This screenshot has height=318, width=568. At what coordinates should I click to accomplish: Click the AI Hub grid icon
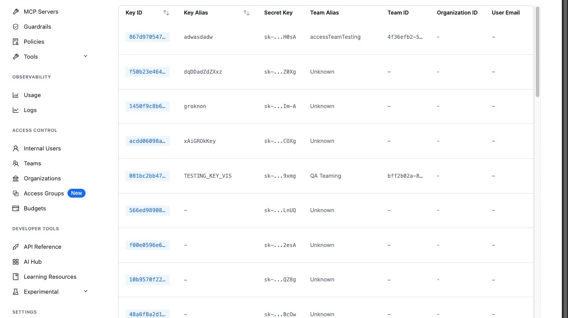tap(16, 262)
